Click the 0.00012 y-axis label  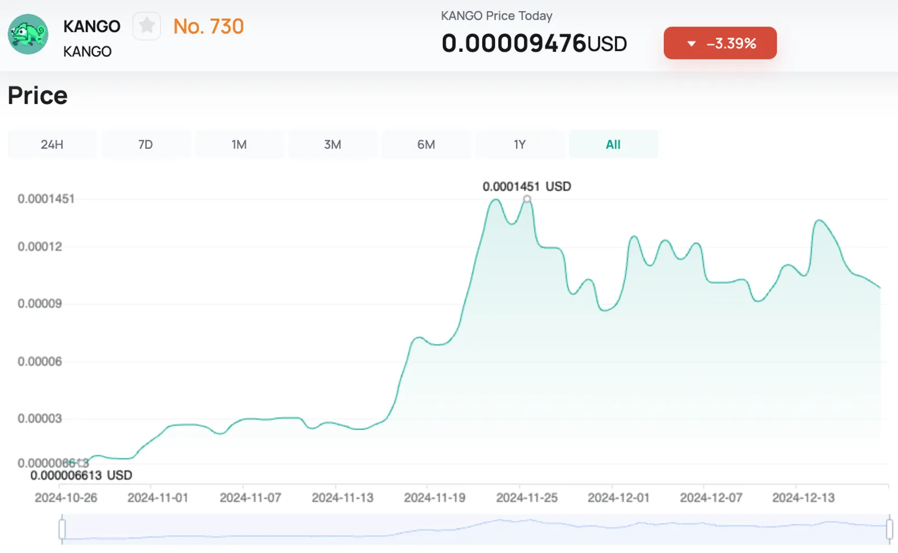click(x=40, y=246)
